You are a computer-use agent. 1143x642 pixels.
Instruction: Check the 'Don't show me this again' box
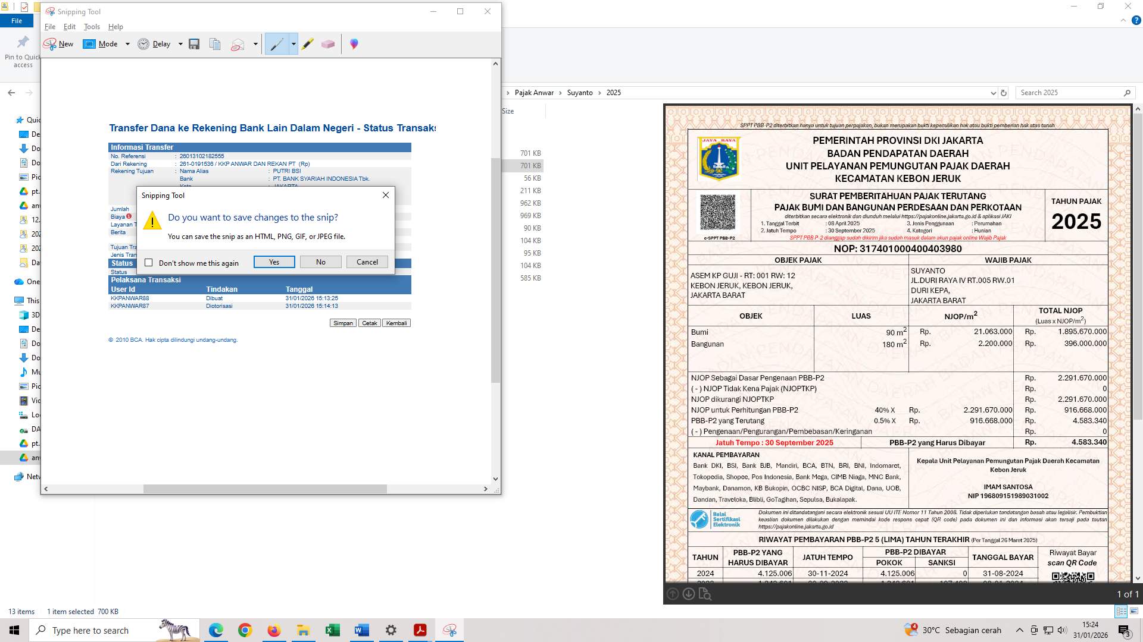(149, 263)
